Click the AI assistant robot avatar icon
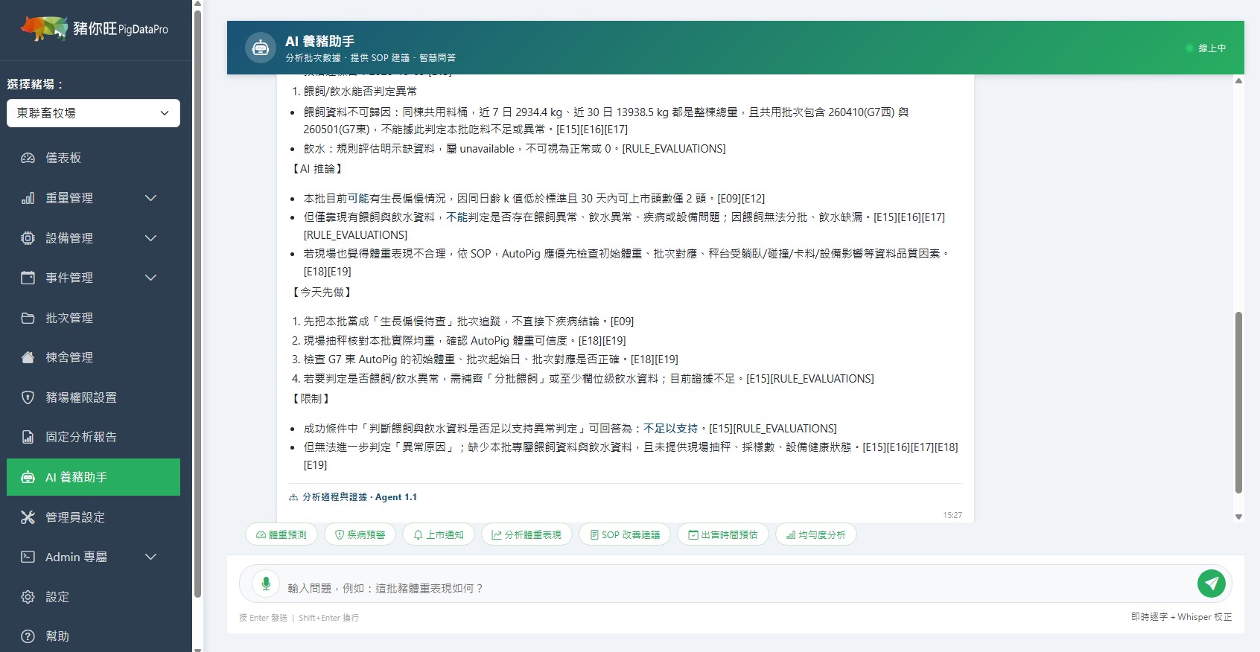1260x652 pixels. coord(261,48)
